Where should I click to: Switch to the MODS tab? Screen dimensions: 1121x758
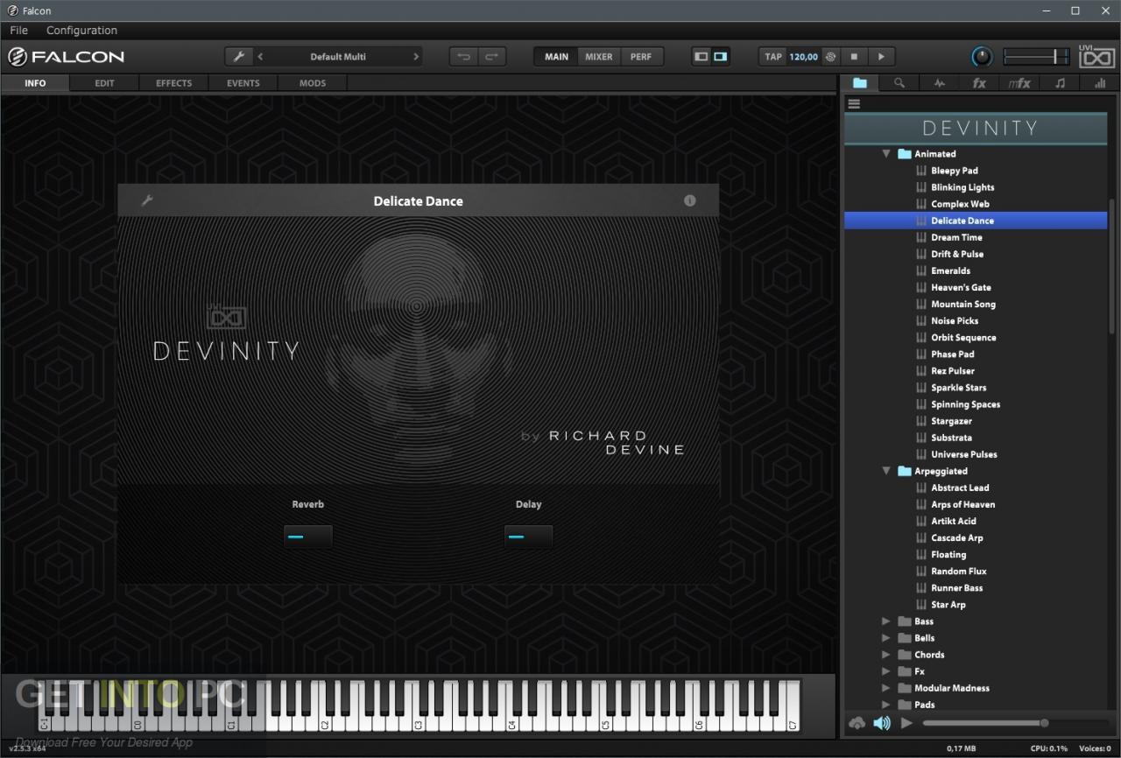pos(312,83)
